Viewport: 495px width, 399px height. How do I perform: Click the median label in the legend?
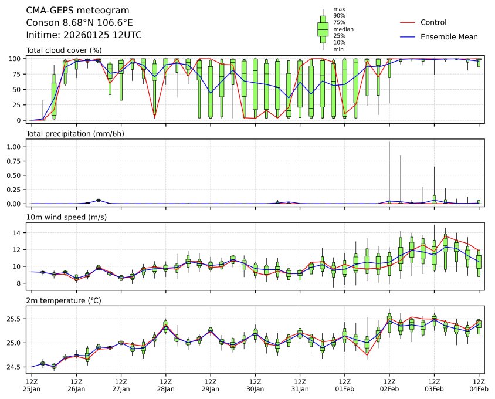[x=343, y=29]
